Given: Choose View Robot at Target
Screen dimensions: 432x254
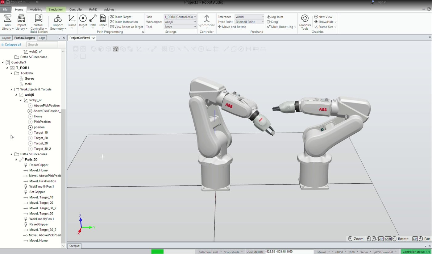Looking at the screenshot, I should coord(127,27).
